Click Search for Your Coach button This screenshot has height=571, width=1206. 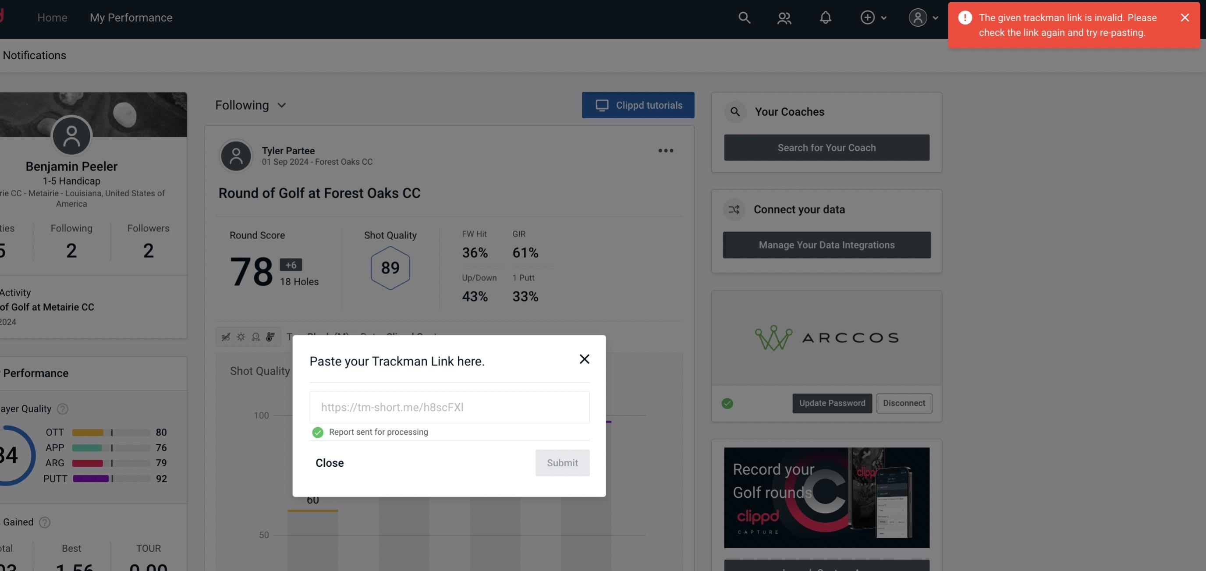827,147
